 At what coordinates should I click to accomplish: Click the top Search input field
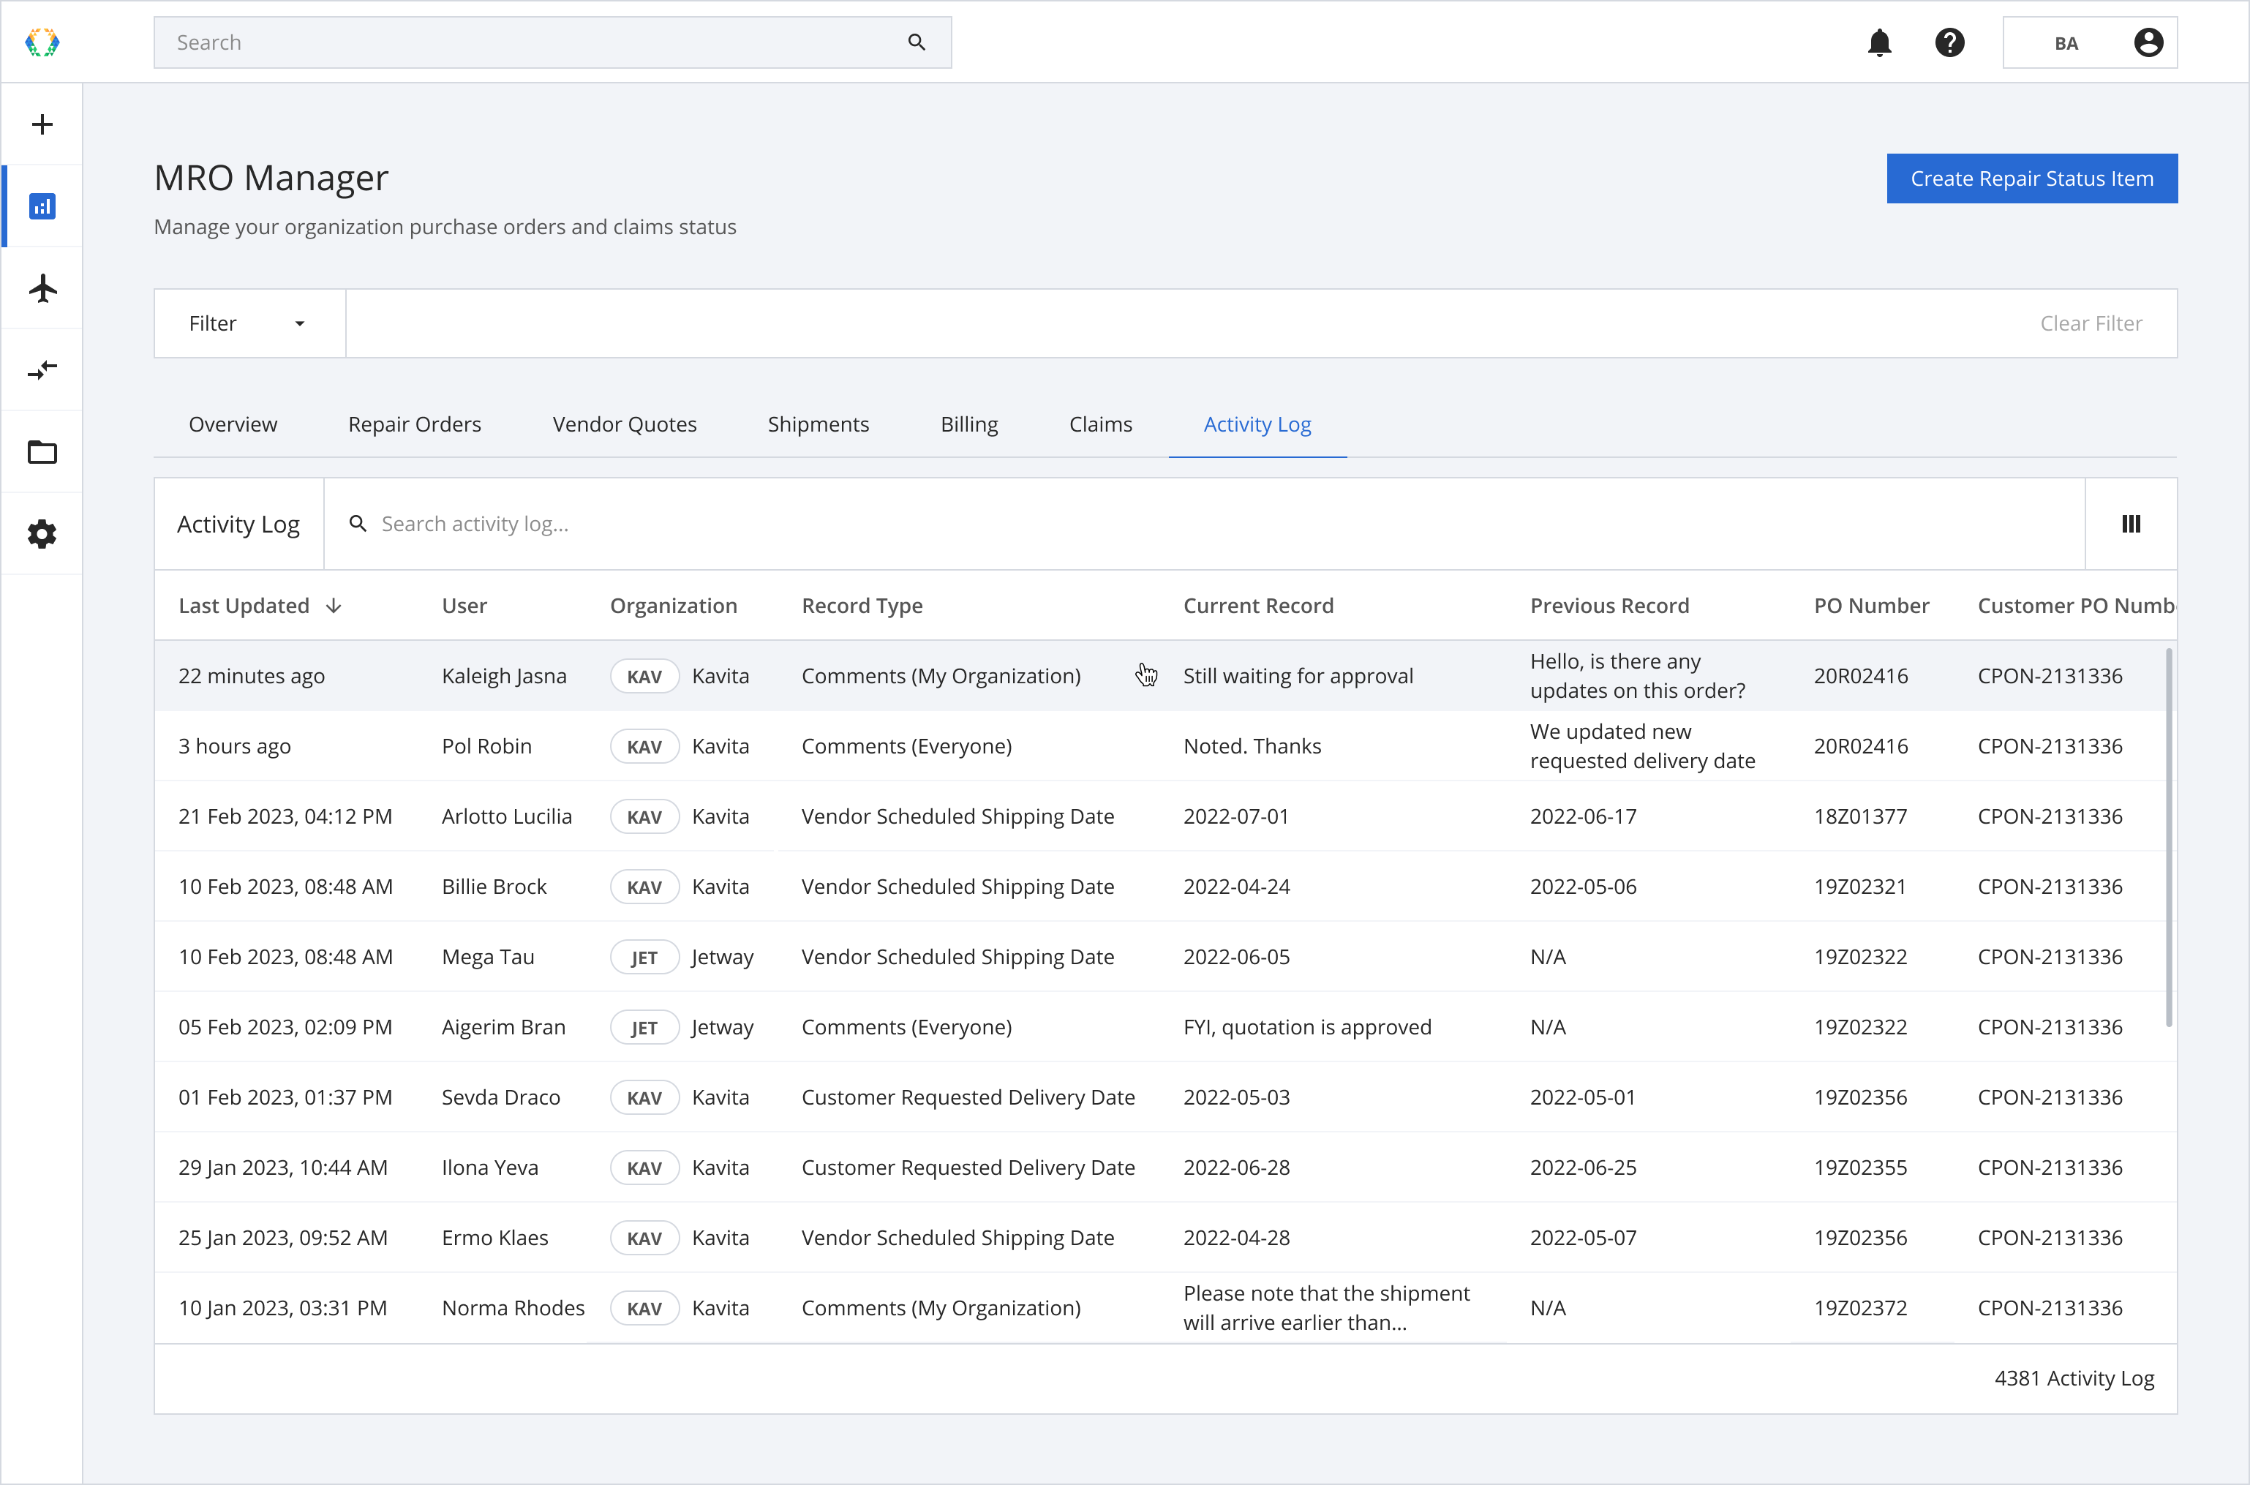tap(552, 42)
